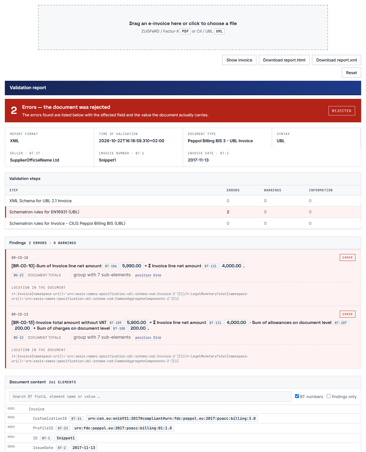The height and width of the screenshot is (452, 366).
Task: Click the BT-24 tag next to CustomizationID
Action: (x=76, y=419)
